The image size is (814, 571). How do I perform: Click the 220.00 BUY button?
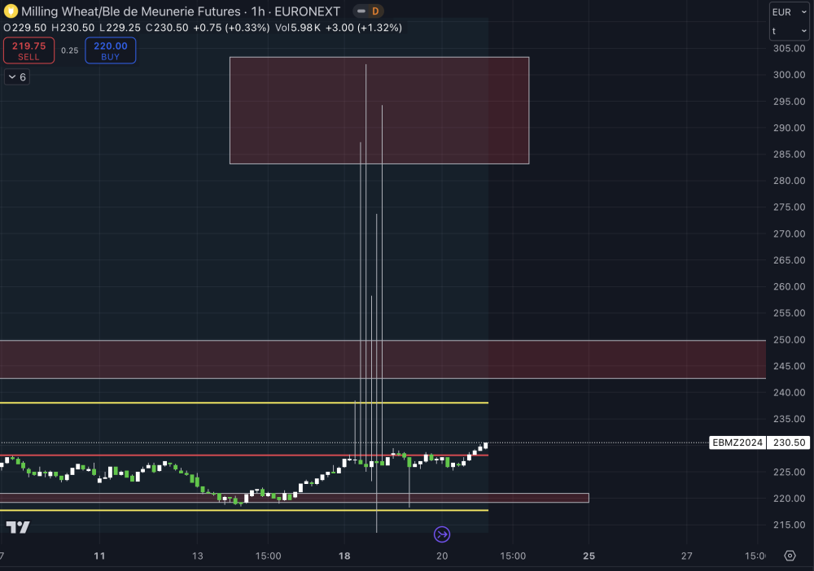tap(111, 50)
